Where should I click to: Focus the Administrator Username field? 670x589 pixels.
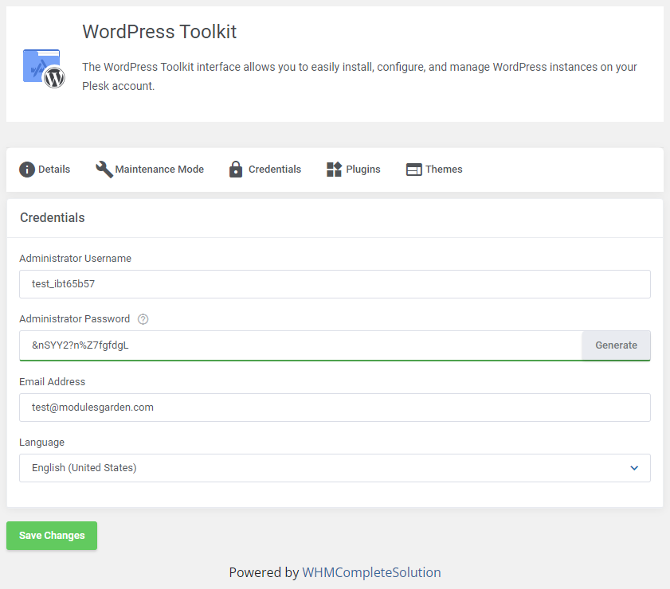point(335,284)
